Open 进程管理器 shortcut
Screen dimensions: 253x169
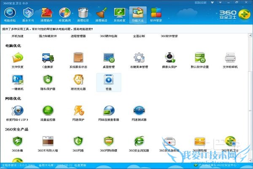[x=78, y=36]
